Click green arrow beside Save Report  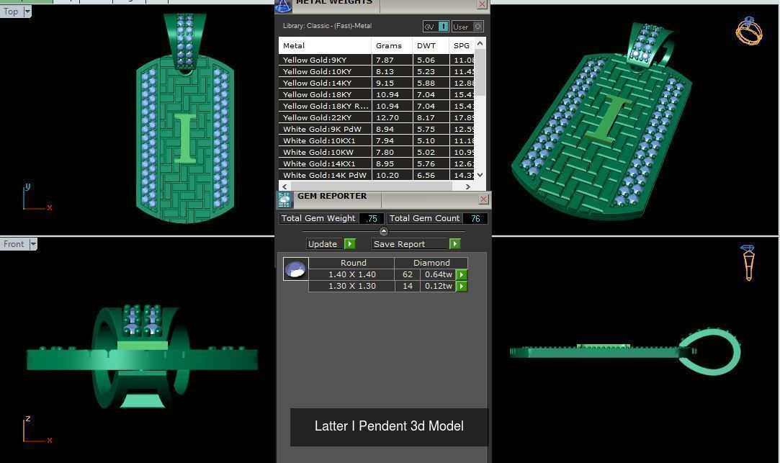(454, 243)
